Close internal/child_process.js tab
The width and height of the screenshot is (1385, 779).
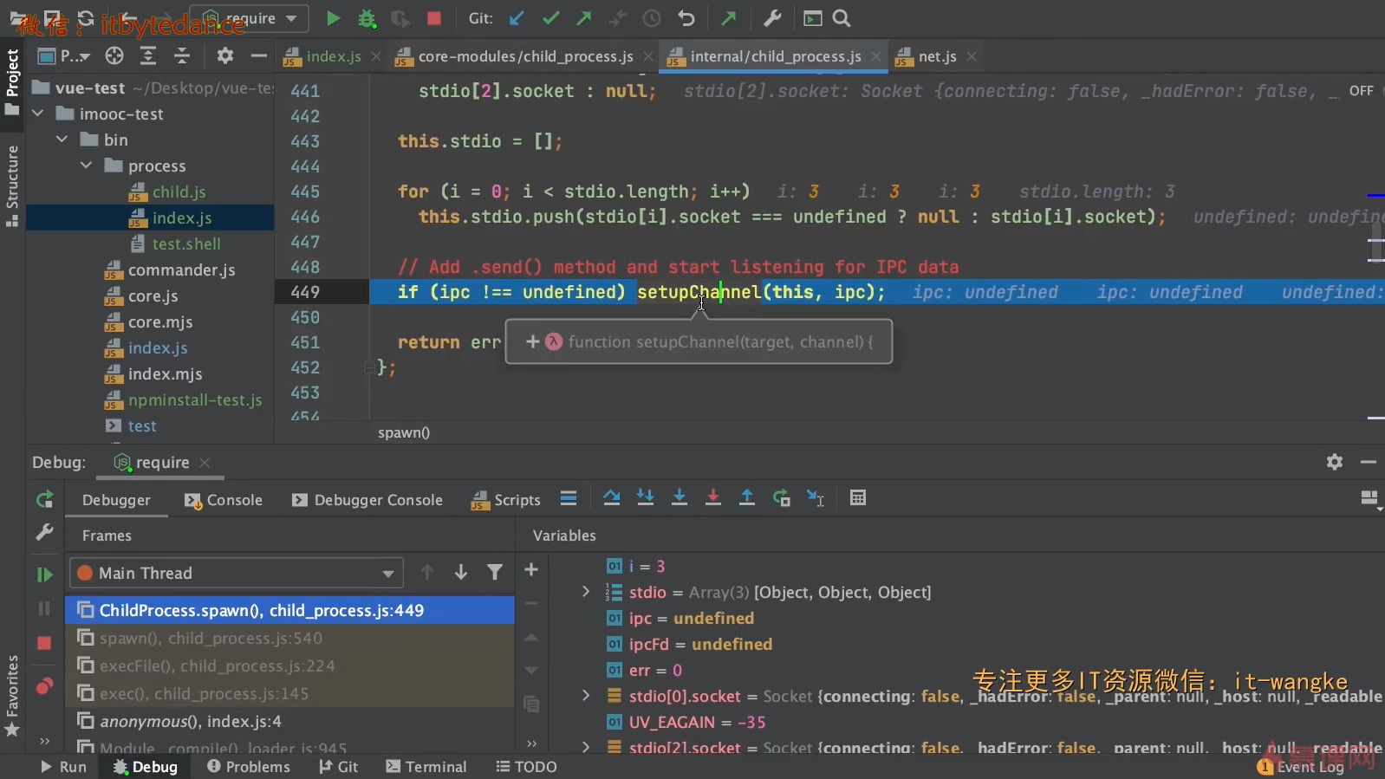pyautogui.click(x=876, y=56)
